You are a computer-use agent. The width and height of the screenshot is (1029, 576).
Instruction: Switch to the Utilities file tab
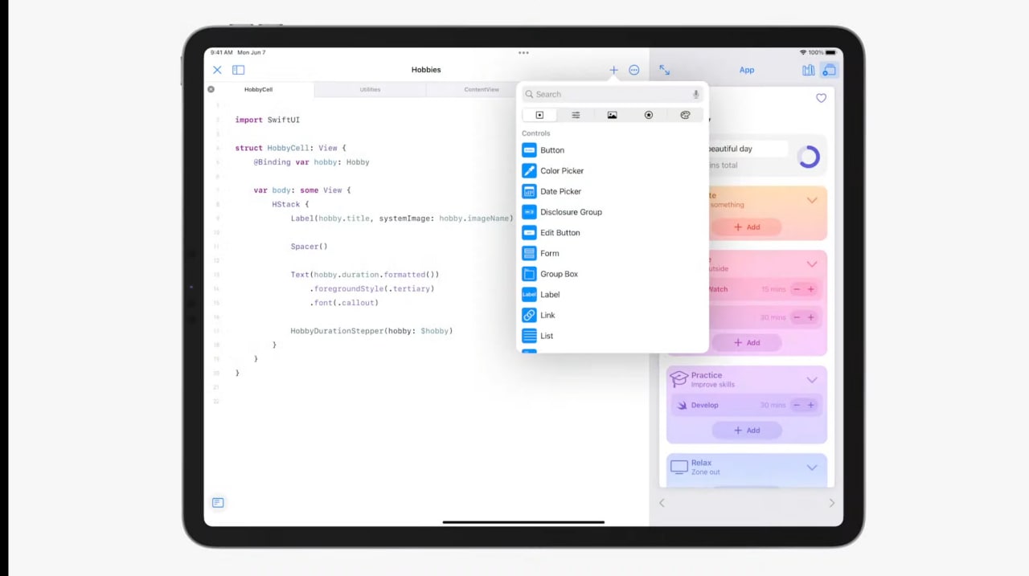tap(370, 89)
